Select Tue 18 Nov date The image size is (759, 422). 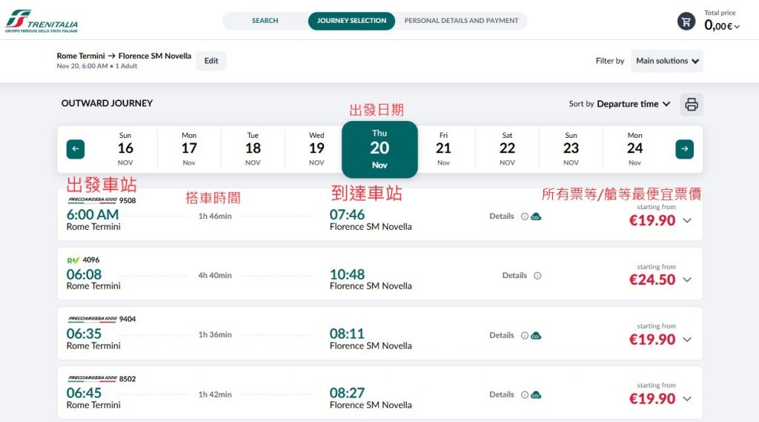pos(253,149)
